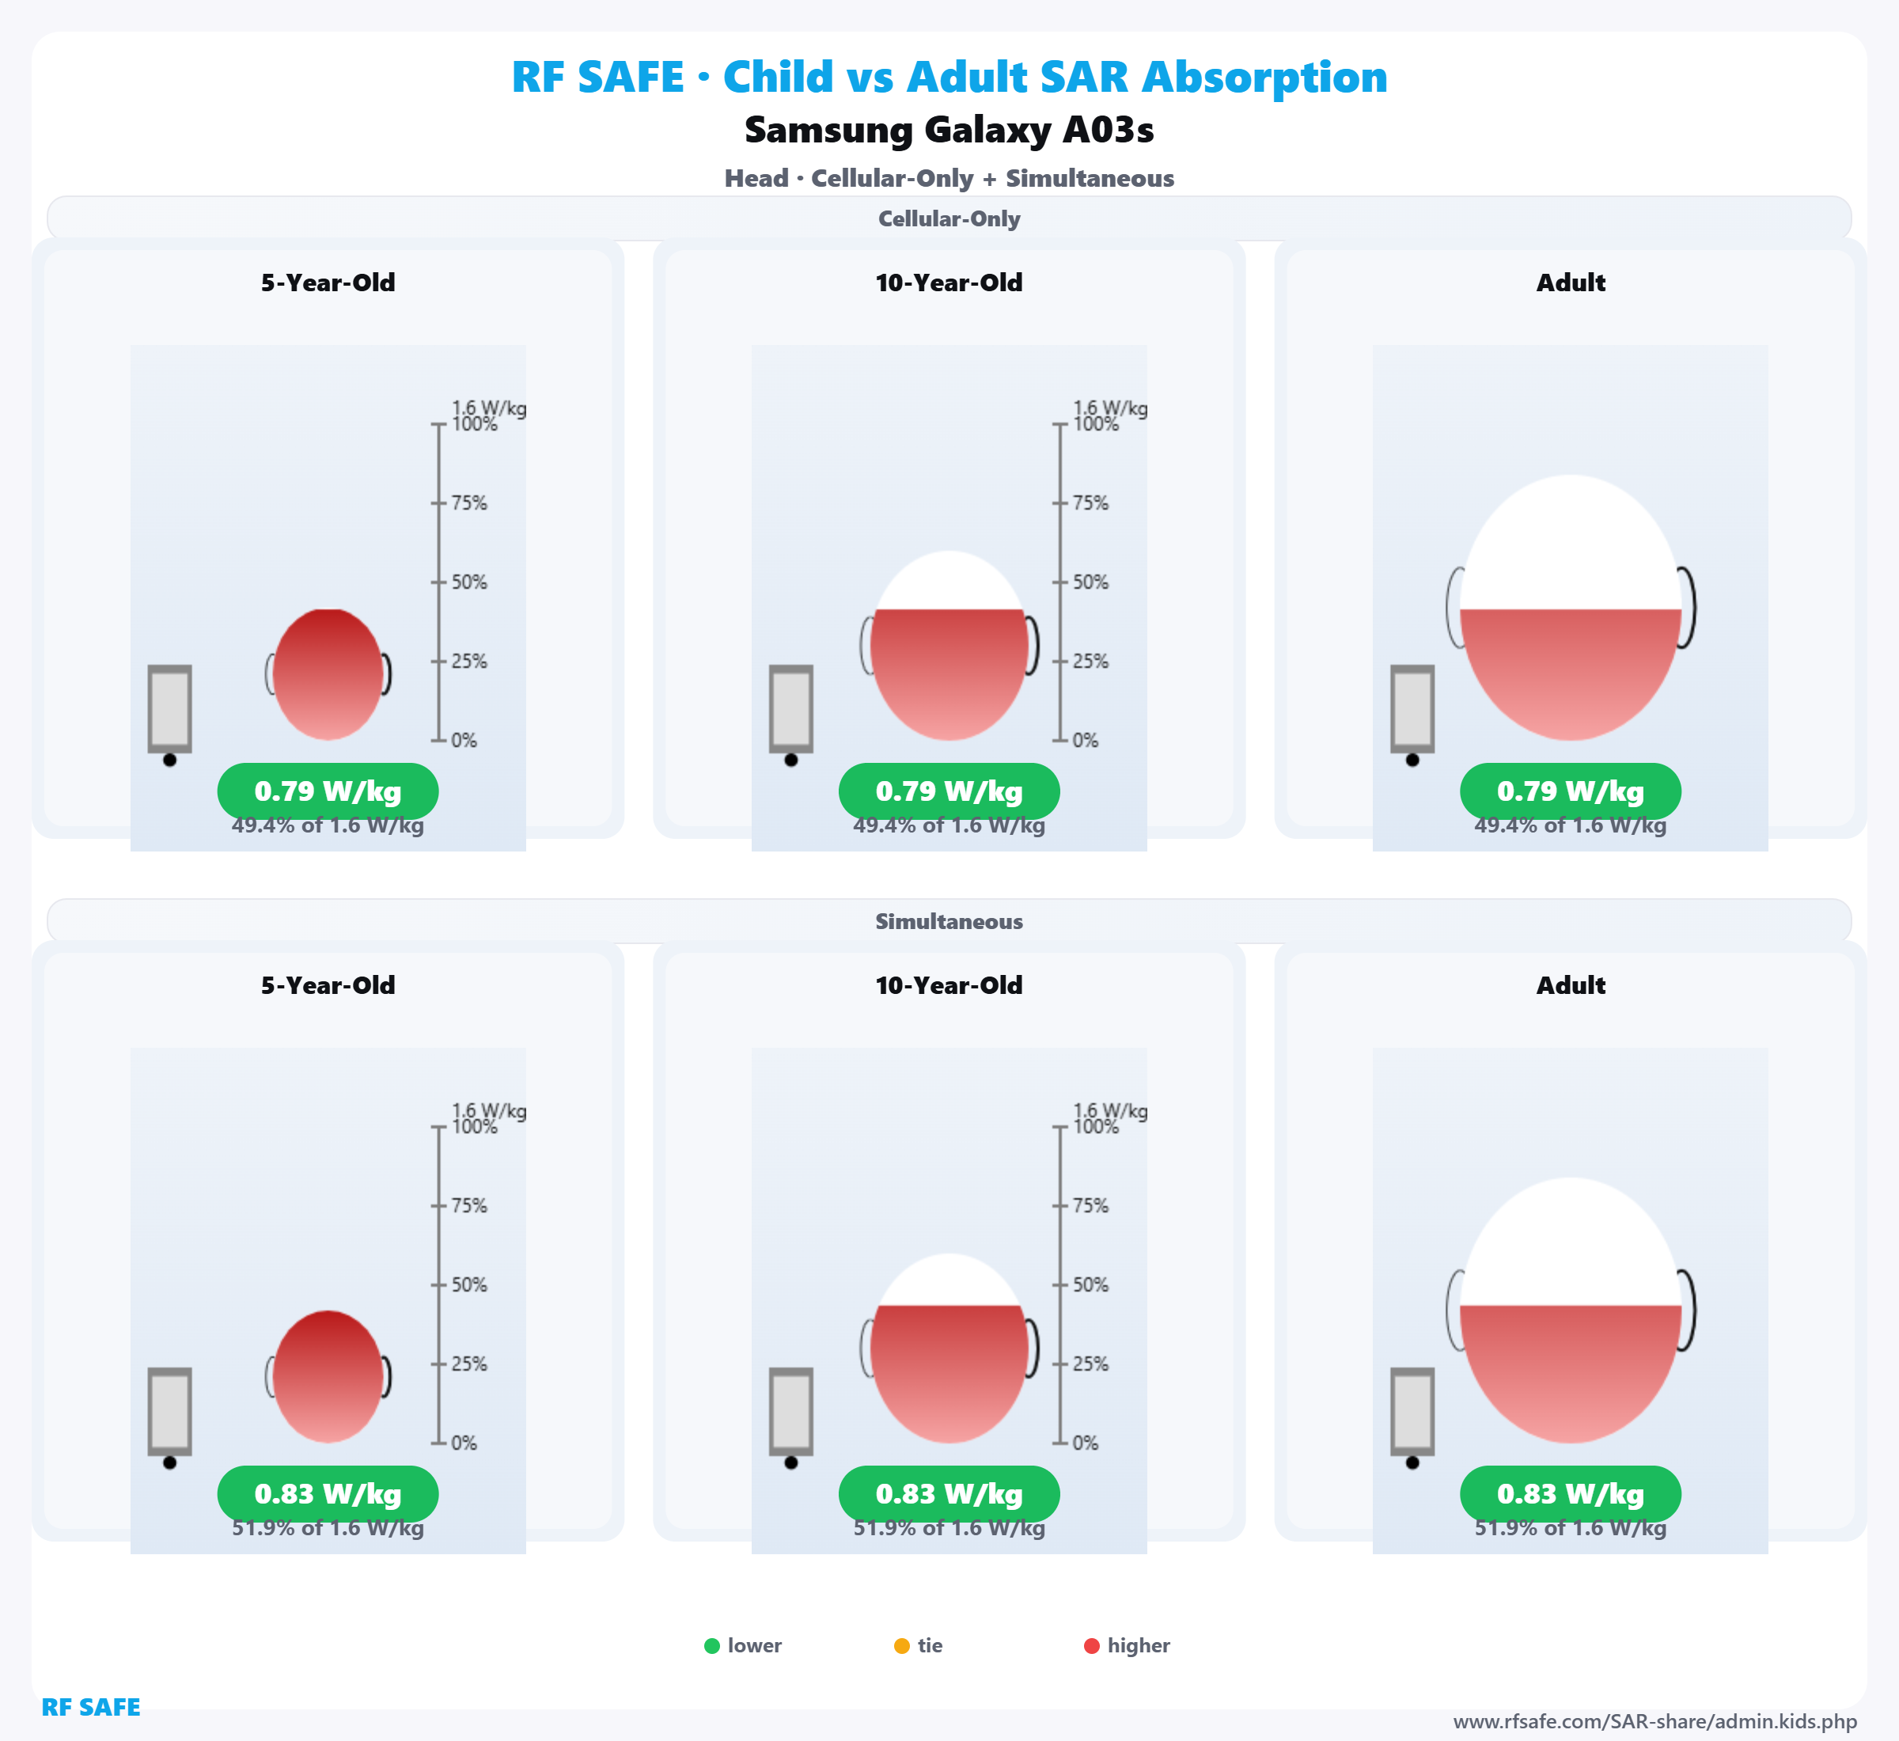
Task: Select the Simultaneous section header bar
Action: coord(949,921)
